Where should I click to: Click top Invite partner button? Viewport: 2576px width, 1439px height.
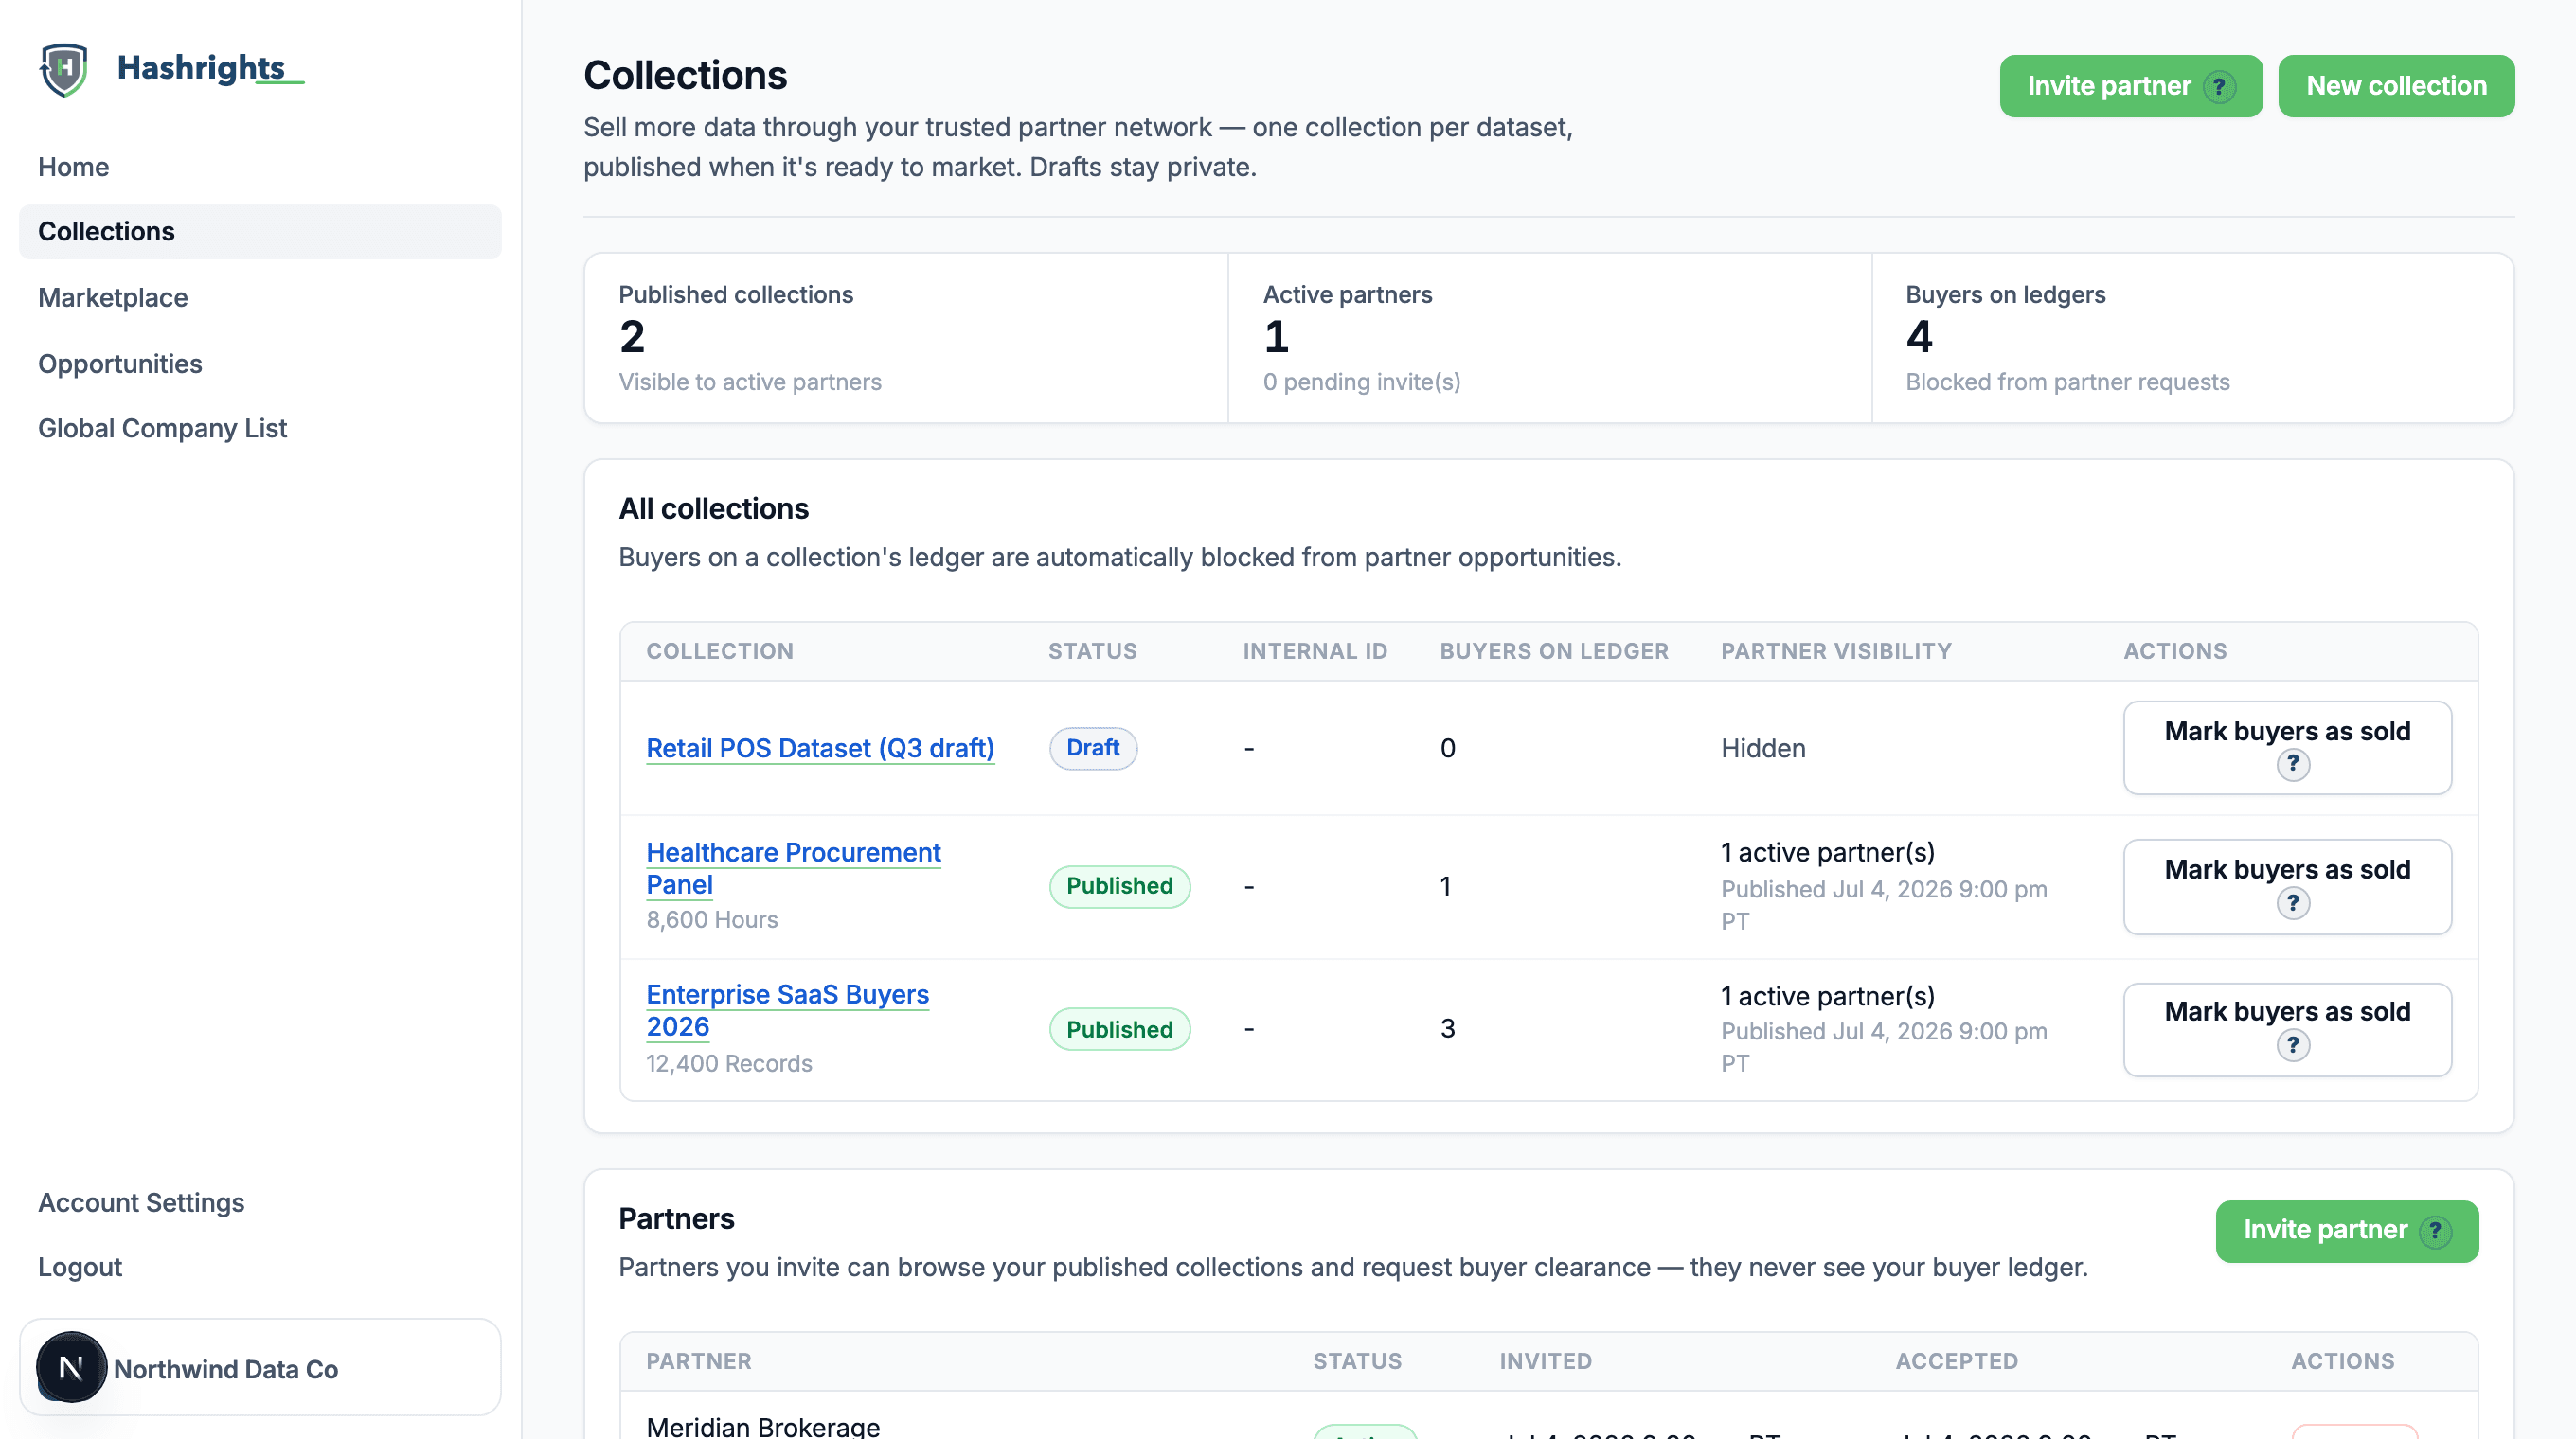(2130, 86)
